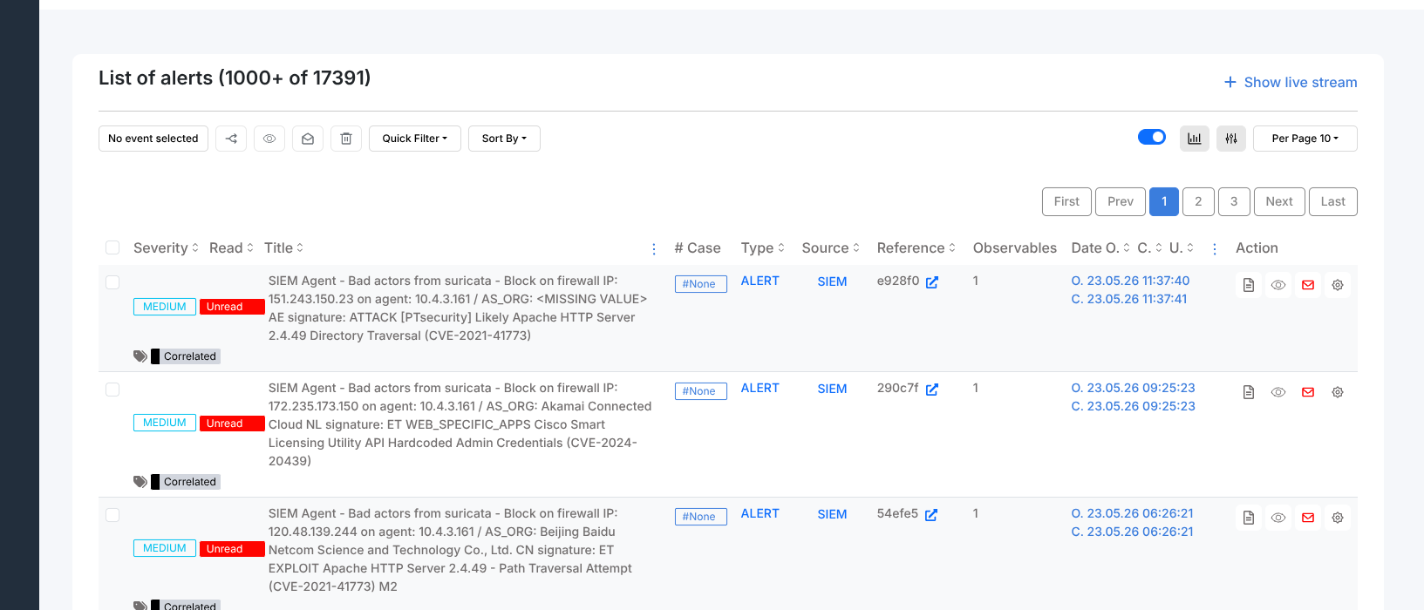This screenshot has width=1424, height=610.
Task: Open document icon for alert 54efe5
Action: pos(1249,518)
